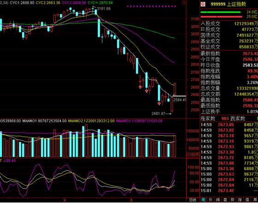This screenshot has width=258, height=203.
Task: Click the MAAMO1 volume average legend
Action: [44, 121]
